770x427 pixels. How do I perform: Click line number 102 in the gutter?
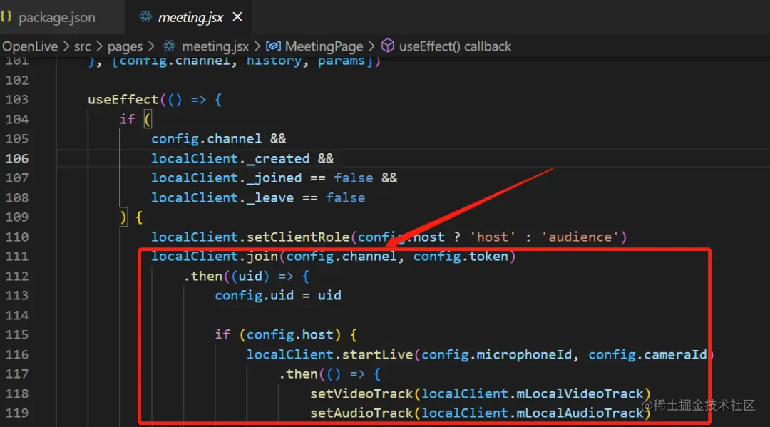[16, 80]
